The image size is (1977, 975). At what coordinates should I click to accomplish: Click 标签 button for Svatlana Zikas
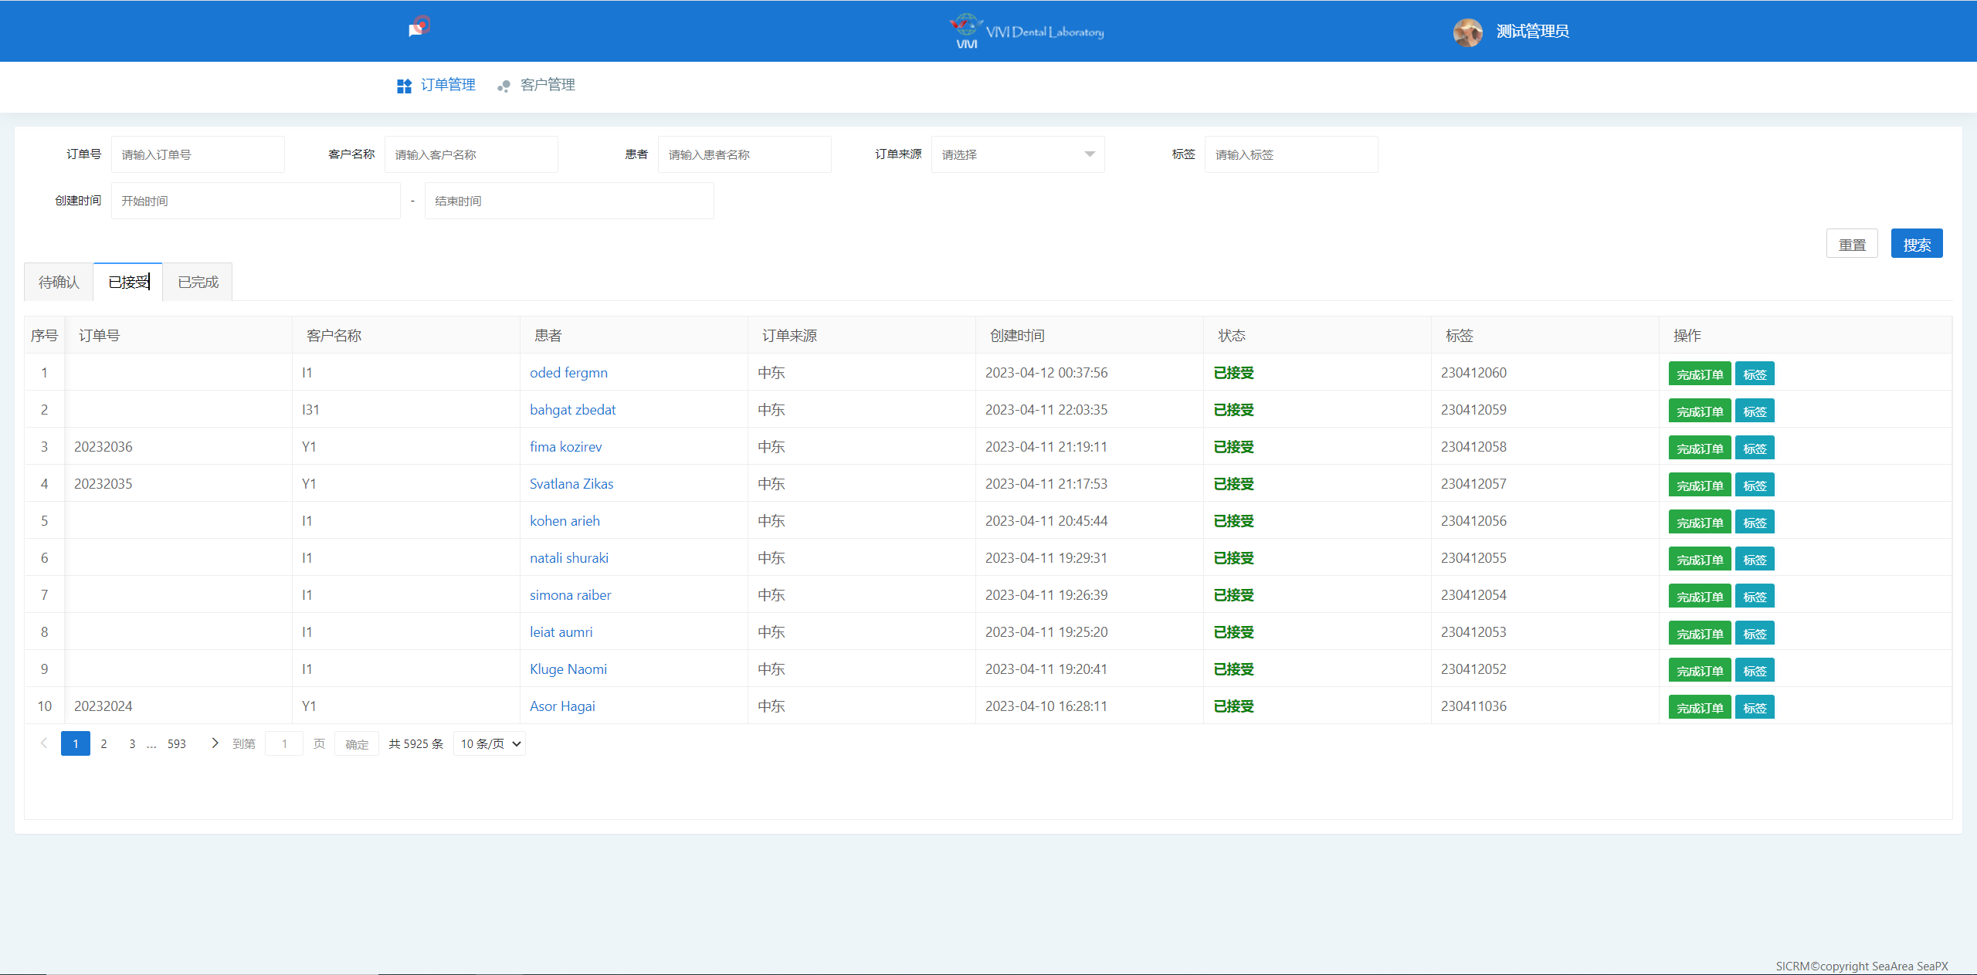pos(1755,485)
